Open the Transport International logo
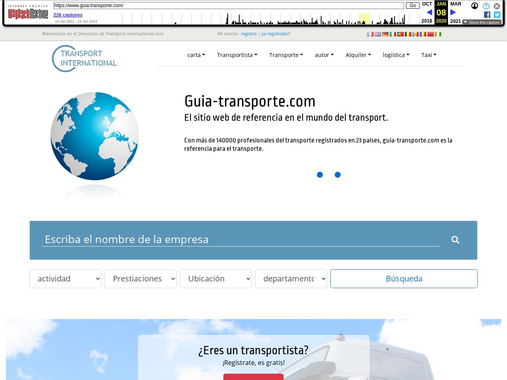The width and height of the screenshot is (507, 380). click(84, 59)
